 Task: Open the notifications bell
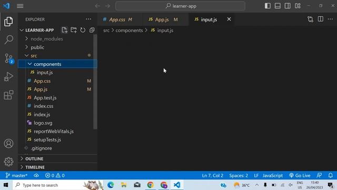pos(331,176)
